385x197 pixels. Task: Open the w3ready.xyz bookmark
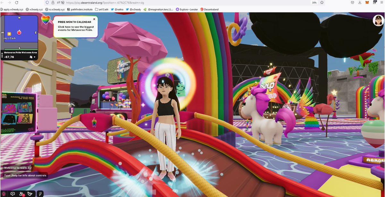pyautogui.click(x=34, y=9)
